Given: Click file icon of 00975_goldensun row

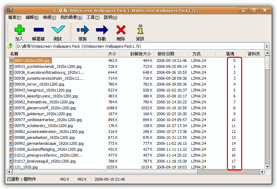Looking at the screenshot, I should pyautogui.click(x=11, y=114).
